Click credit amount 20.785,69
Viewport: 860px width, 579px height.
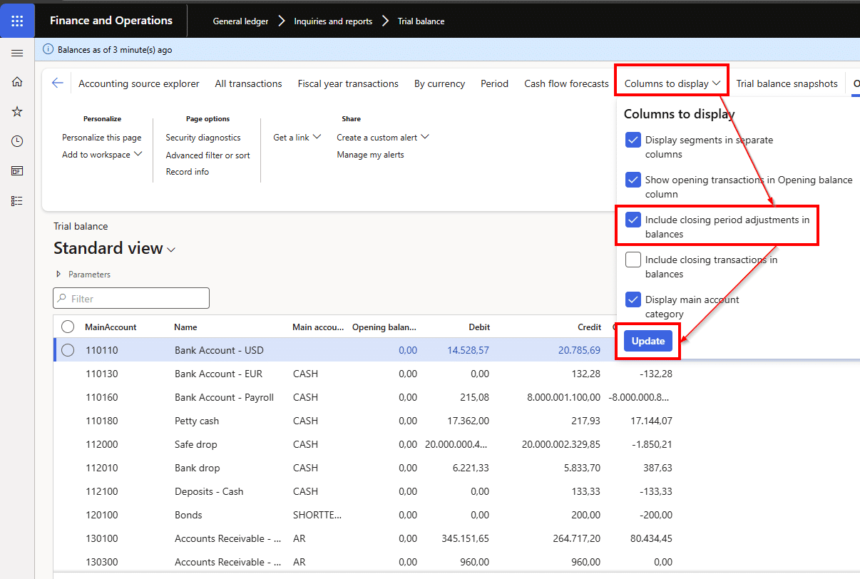click(578, 351)
